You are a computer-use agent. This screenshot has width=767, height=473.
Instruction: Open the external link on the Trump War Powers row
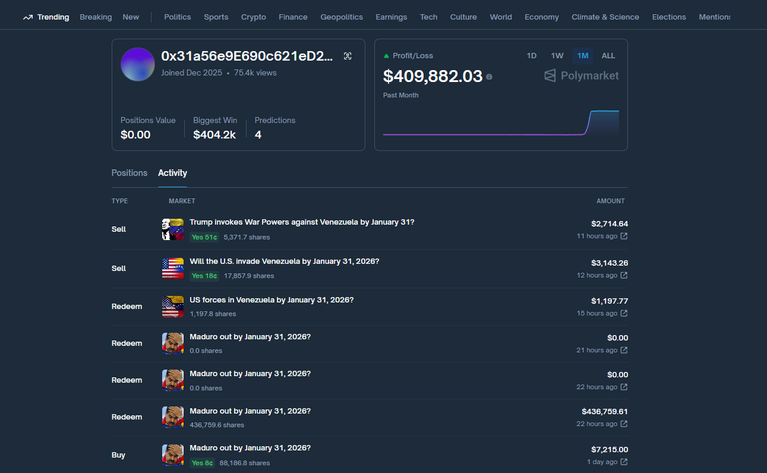pos(623,236)
